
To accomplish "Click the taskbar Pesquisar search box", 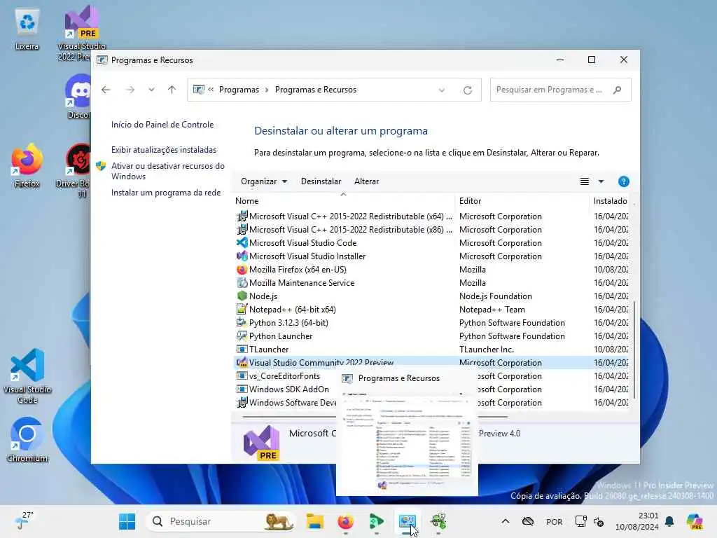I will click(221, 521).
